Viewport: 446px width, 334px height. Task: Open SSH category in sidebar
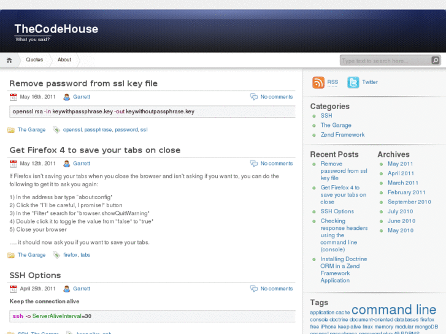coord(326,116)
